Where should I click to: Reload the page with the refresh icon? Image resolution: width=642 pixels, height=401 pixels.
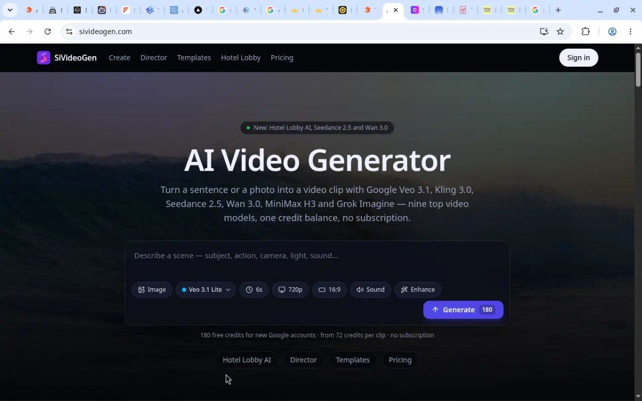pos(48,32)
